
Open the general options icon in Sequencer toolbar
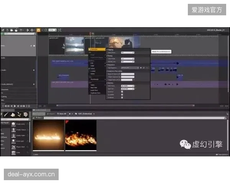tap(21, 30)
